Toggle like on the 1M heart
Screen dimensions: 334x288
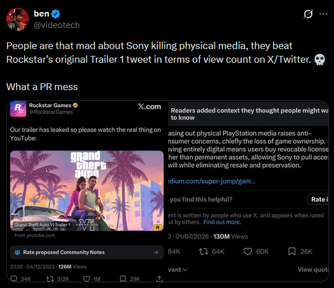86,279
